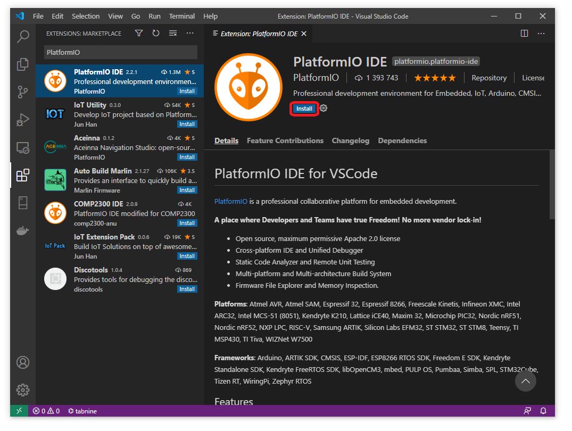The image size is (572, 431).
Task: Click the VS Code logo in title bar
Action: pos(20,16)
